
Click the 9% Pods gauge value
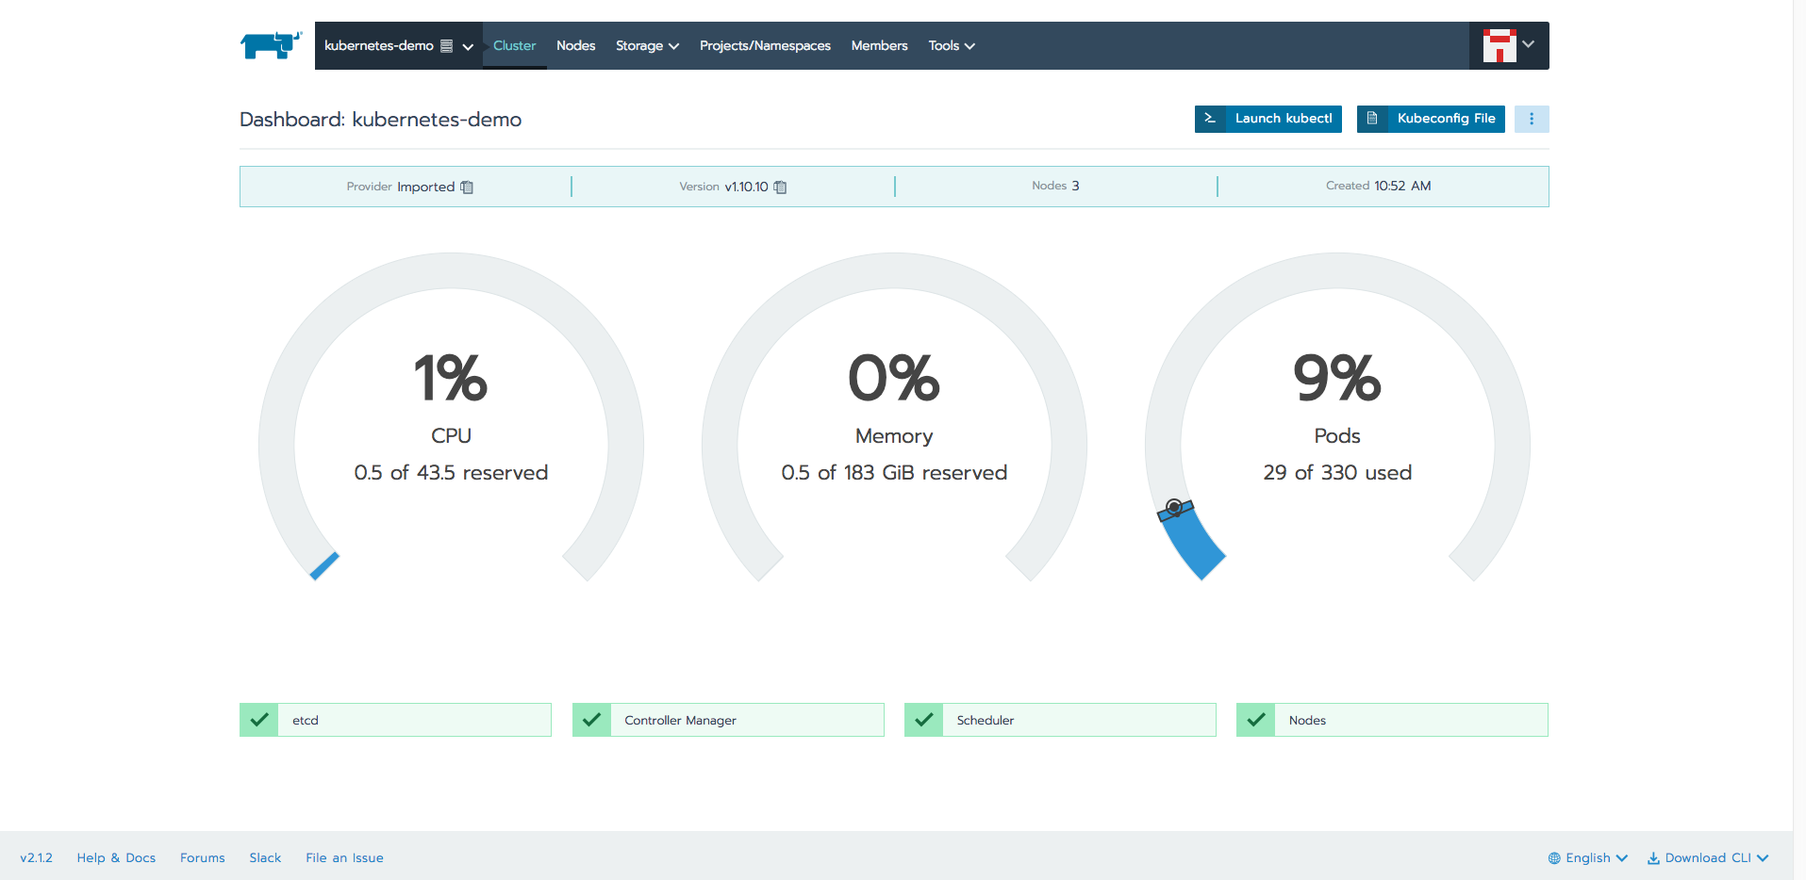[1337, 378]
